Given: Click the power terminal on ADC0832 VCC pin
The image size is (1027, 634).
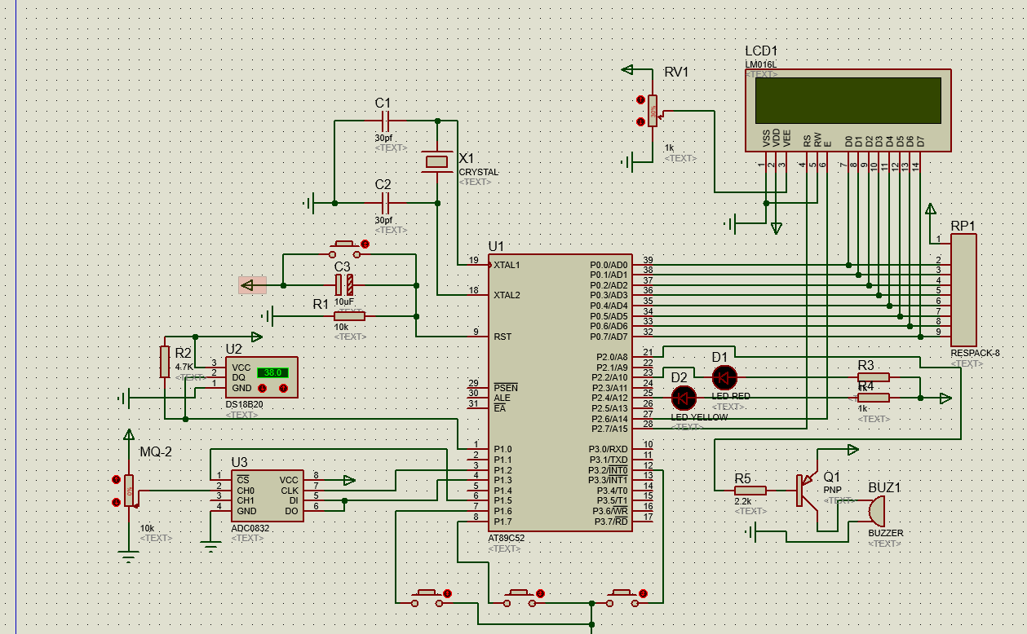Looking at the screenshot, I should point(349,480).
